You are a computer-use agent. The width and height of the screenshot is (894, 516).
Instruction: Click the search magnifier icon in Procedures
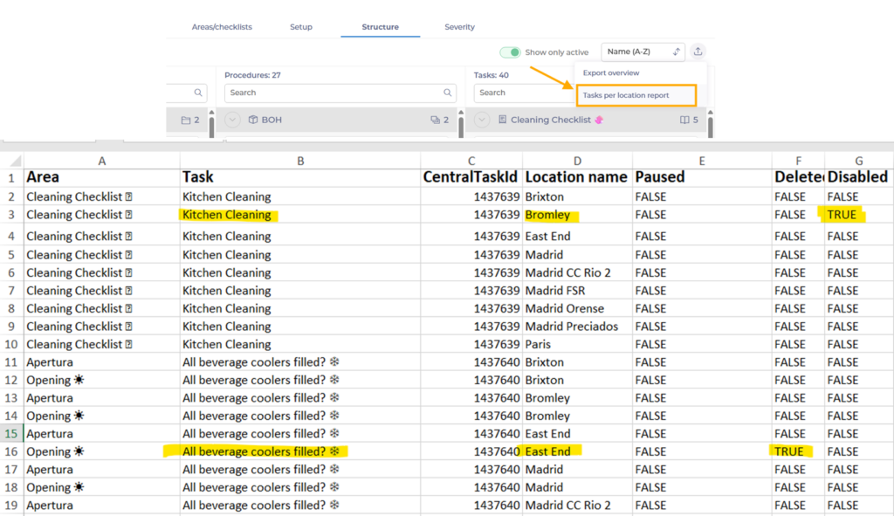point(449,93)
